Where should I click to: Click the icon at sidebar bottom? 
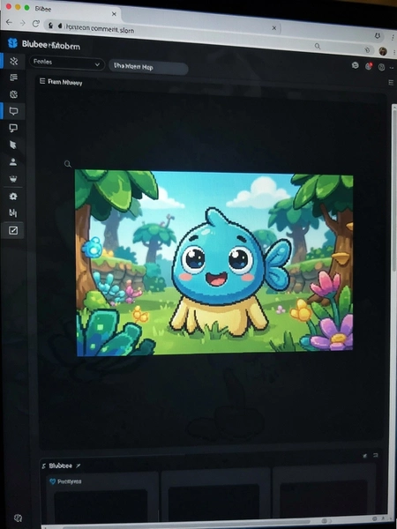(18, 518)
